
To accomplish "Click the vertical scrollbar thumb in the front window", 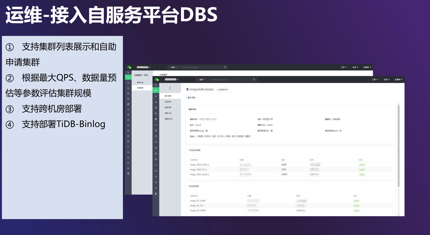I will [x=399, y=146].
